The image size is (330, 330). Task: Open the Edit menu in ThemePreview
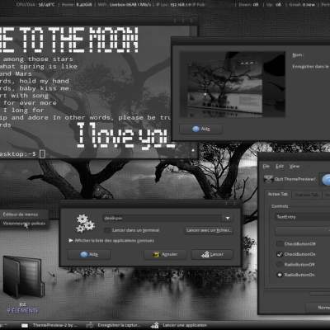280,166
